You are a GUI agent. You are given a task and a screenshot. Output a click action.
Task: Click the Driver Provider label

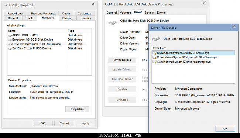(130, 32)
